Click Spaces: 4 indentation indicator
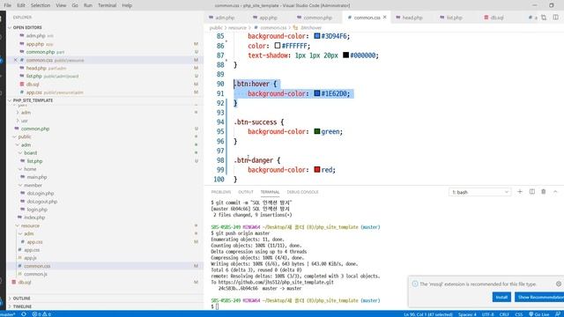564x317 pixels. (x=467, y=314)
